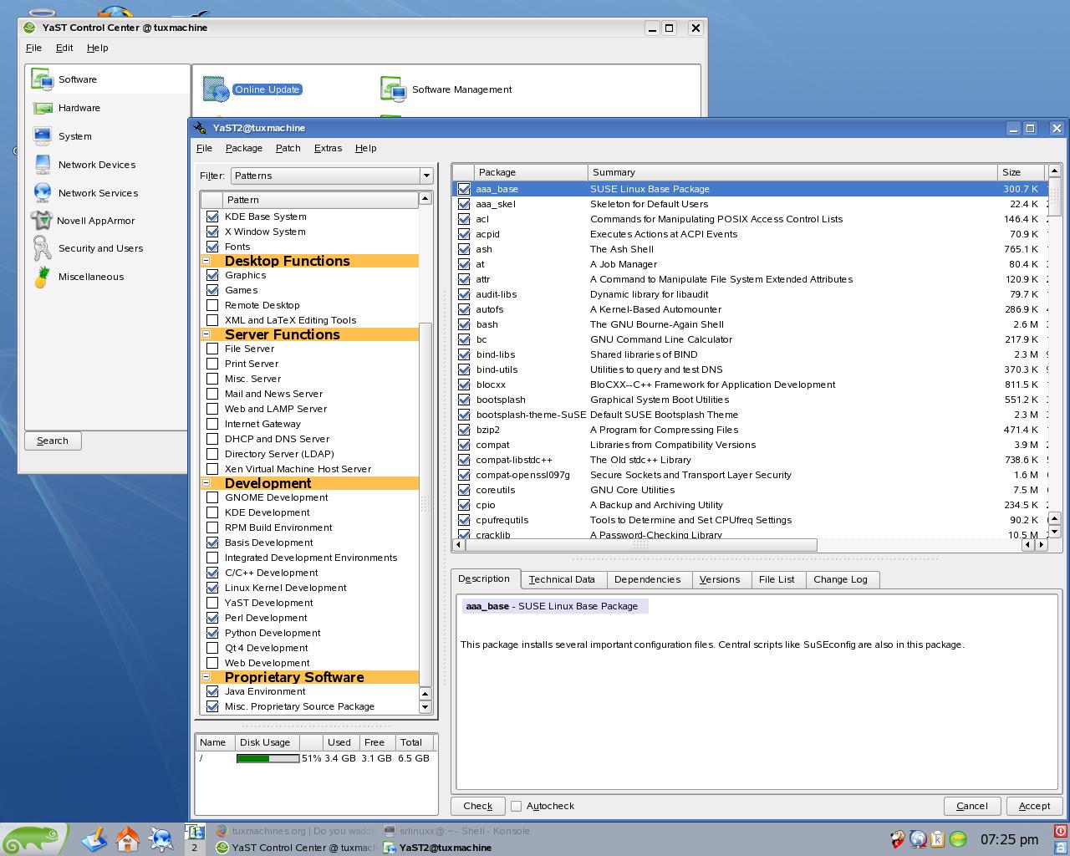Click the Check button

click(478, 806)
